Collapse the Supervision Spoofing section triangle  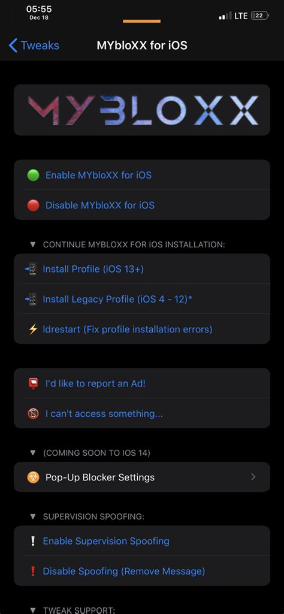tap(33, 517)
